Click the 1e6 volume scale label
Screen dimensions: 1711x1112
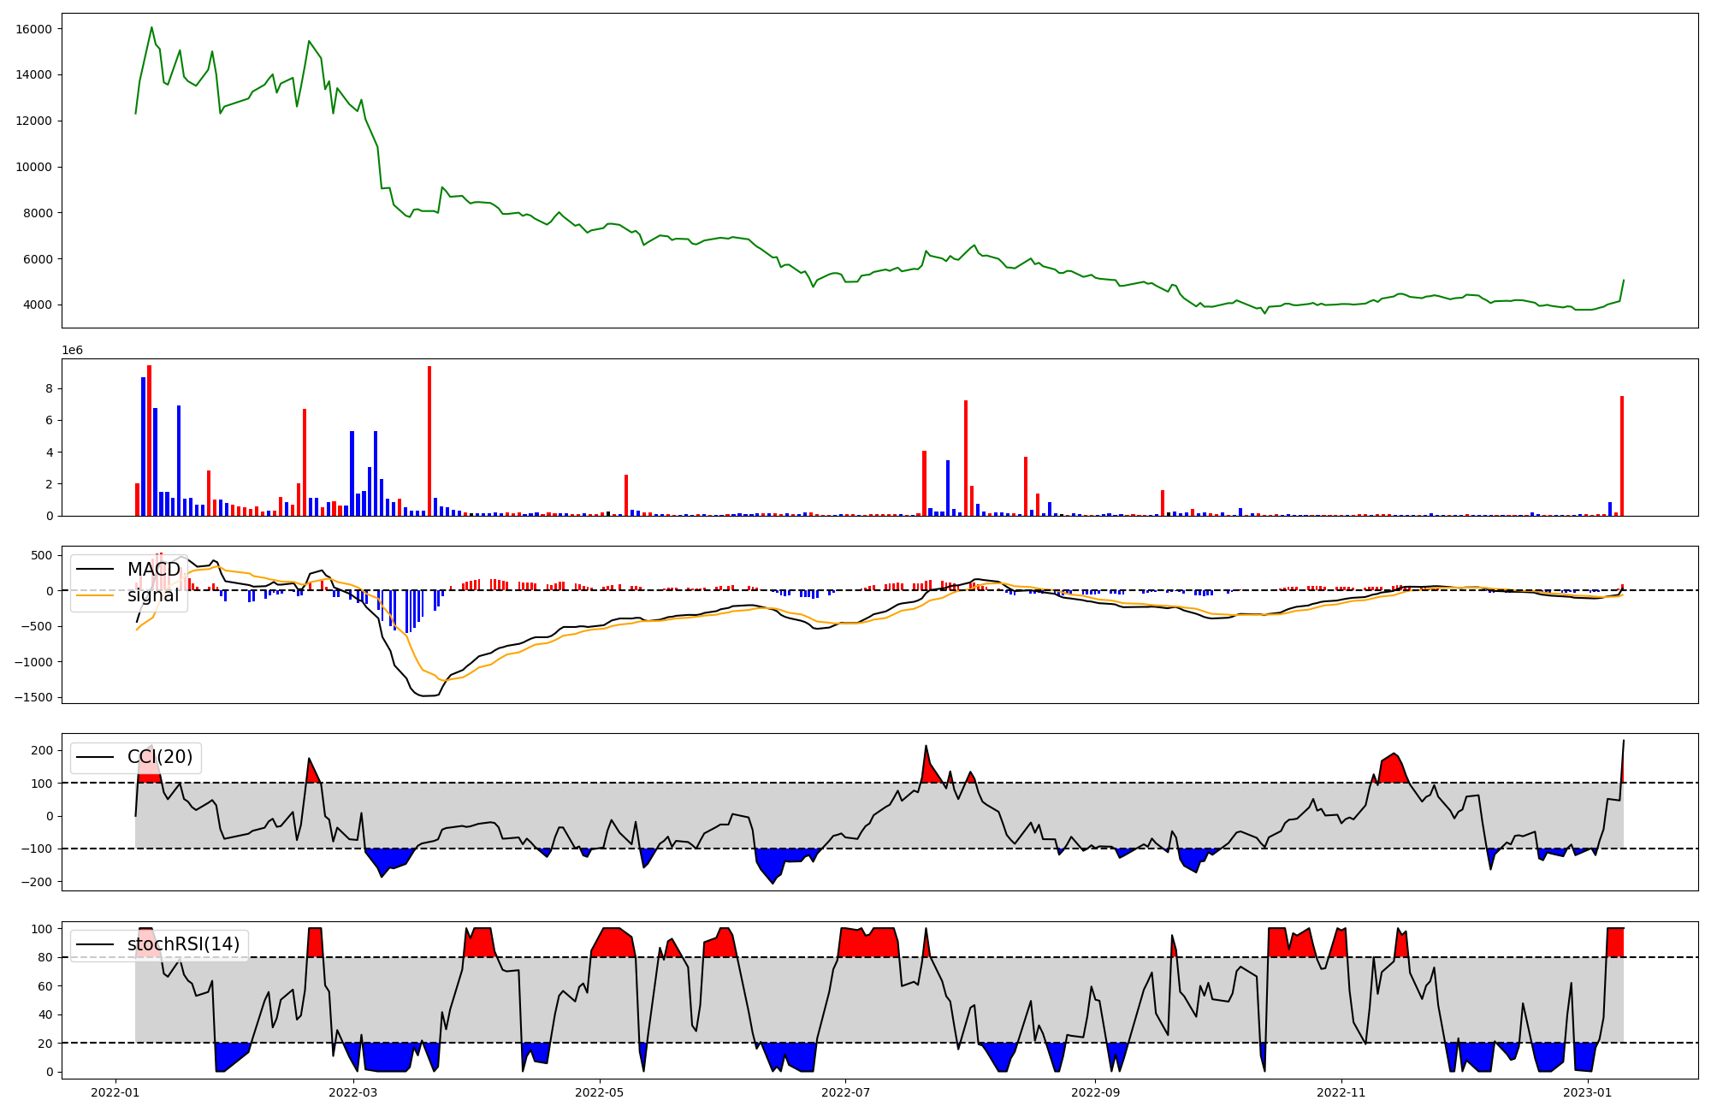click(73, 351)
